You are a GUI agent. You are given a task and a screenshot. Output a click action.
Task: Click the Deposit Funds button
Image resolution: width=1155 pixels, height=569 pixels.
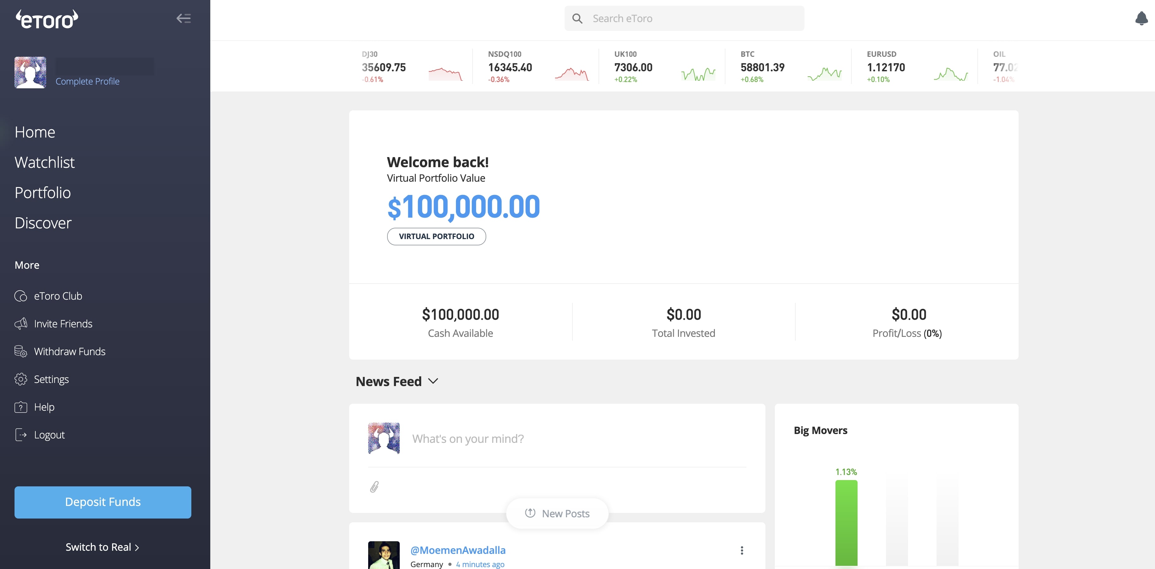coord(103,502)
